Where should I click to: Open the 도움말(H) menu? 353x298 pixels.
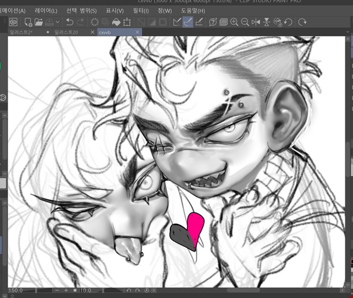point(193,10)
